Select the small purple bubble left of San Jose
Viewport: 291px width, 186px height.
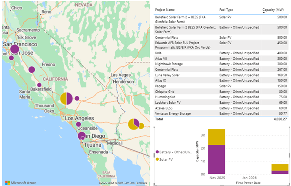pos(11,58)
